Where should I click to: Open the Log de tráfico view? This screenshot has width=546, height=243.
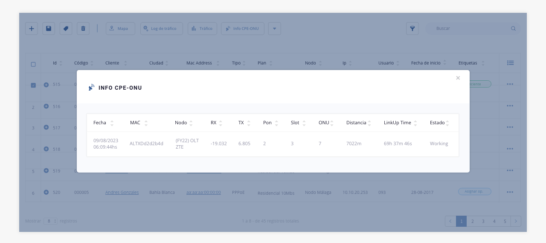point(161,29)
